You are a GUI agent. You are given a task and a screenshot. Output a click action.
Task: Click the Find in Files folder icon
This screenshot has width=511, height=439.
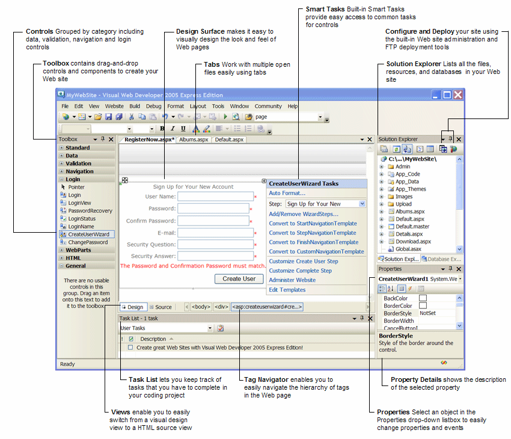coord(249,117)
